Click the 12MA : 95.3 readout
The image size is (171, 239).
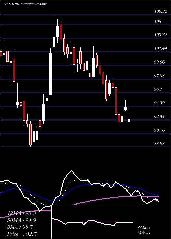pos(22,213)
